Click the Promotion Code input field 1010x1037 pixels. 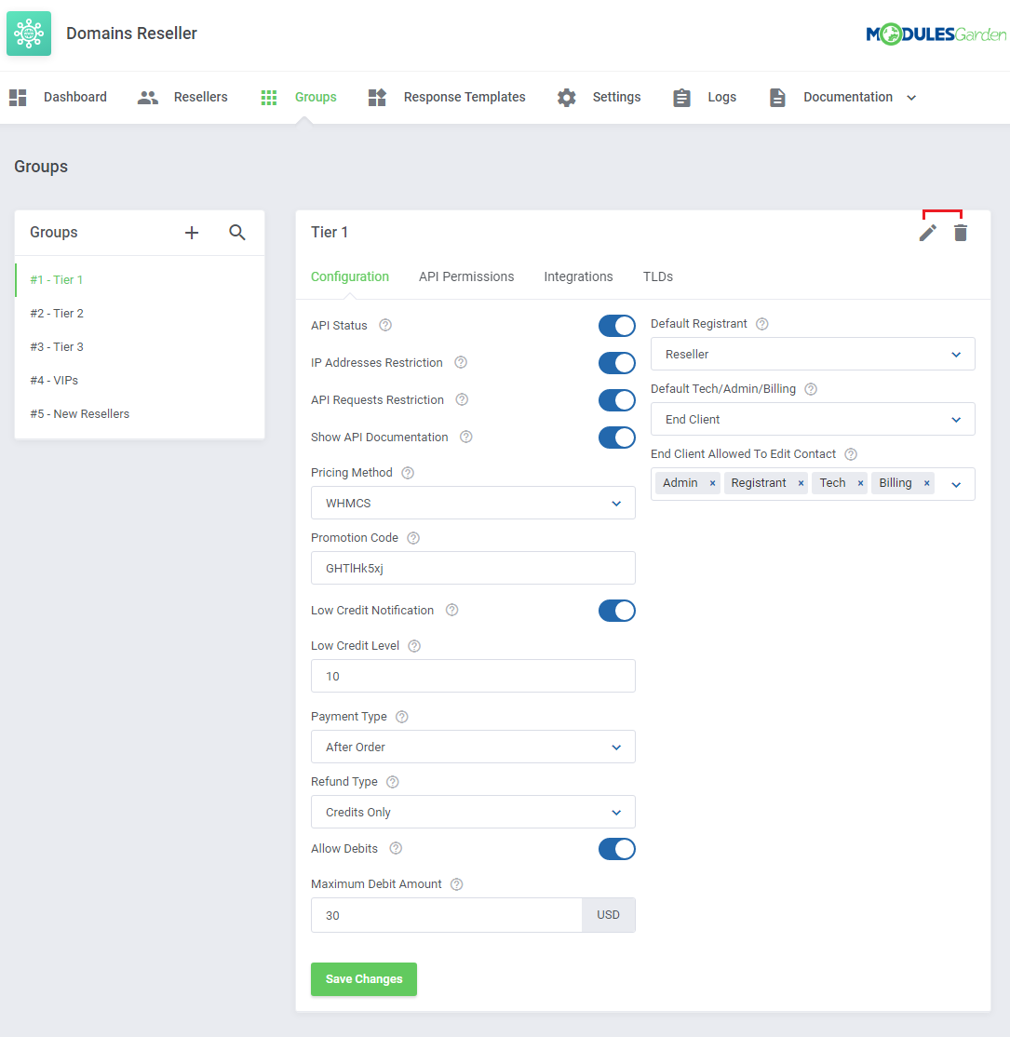pos(473,568)
